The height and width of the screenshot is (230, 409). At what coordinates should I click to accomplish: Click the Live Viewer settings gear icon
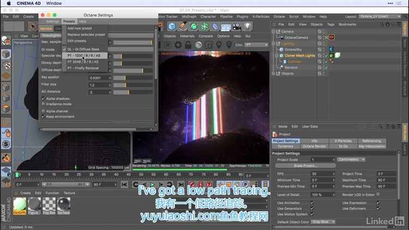pyautogui.click(x=178, y=45)
